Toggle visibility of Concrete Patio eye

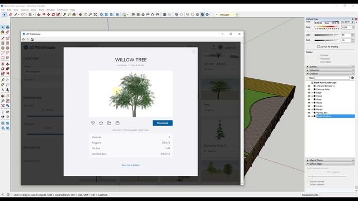[309, 89]
